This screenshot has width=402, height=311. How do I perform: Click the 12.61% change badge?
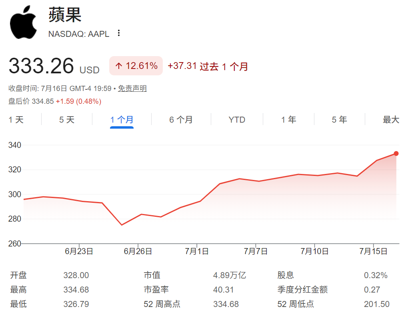click(x=136, y=66)
